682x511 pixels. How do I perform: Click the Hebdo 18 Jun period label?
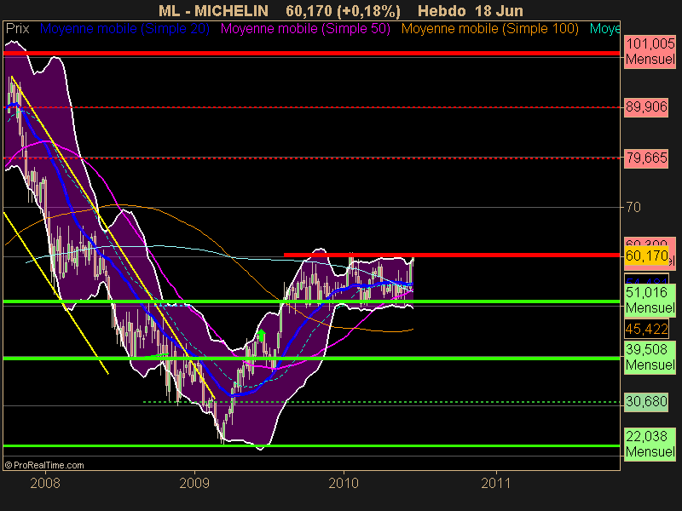pos(471,11)
